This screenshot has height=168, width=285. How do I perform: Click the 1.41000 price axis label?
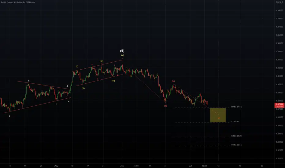click(279, 76)
